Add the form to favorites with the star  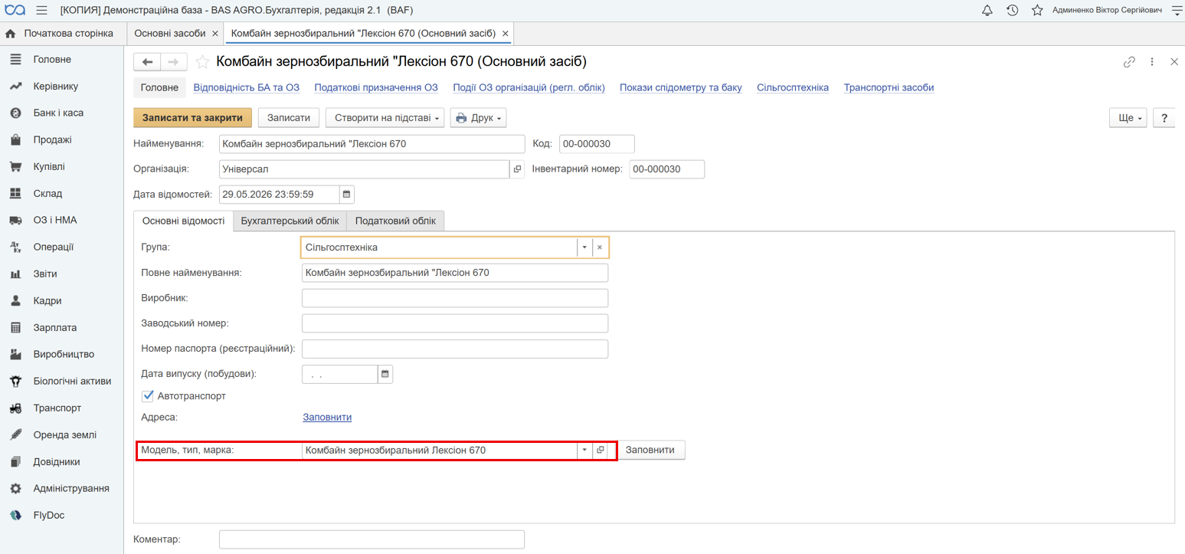tap(202, 62)
